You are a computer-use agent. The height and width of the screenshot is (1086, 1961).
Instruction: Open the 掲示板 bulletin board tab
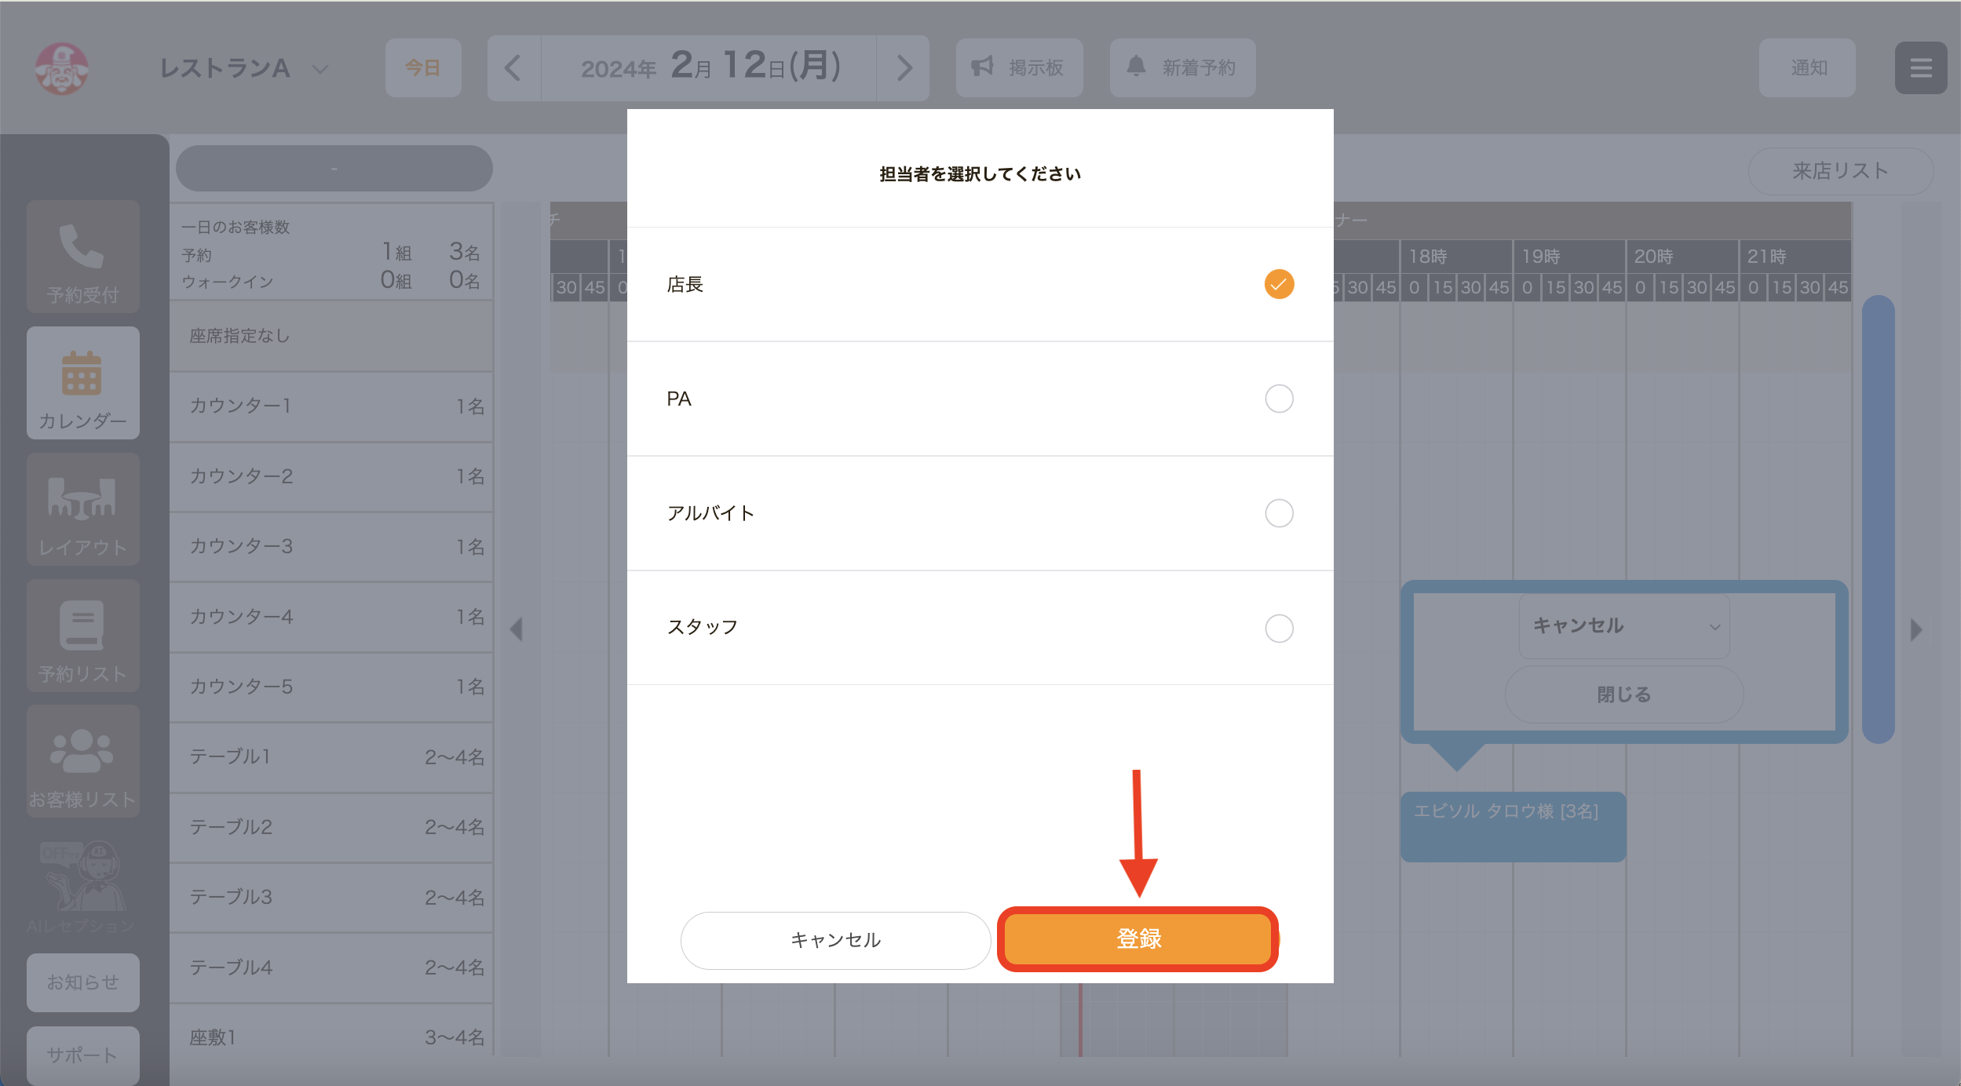pyautogui.click(x=1019, y=68)
